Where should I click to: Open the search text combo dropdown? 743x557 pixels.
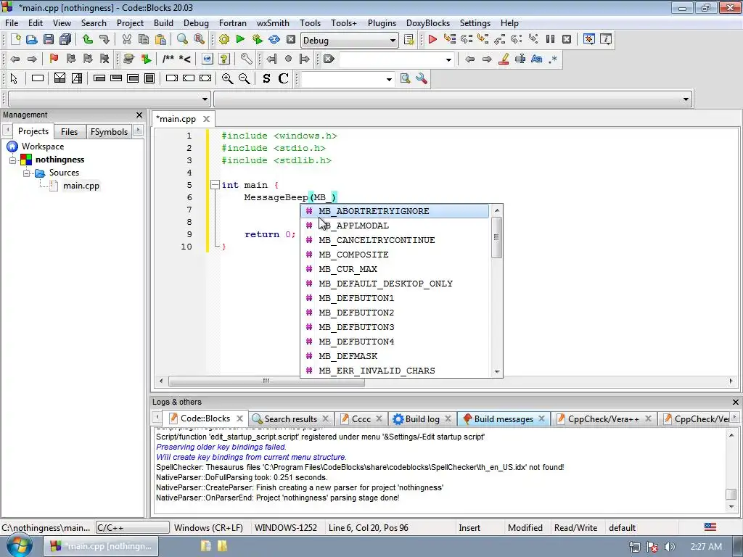pos(448,59)
